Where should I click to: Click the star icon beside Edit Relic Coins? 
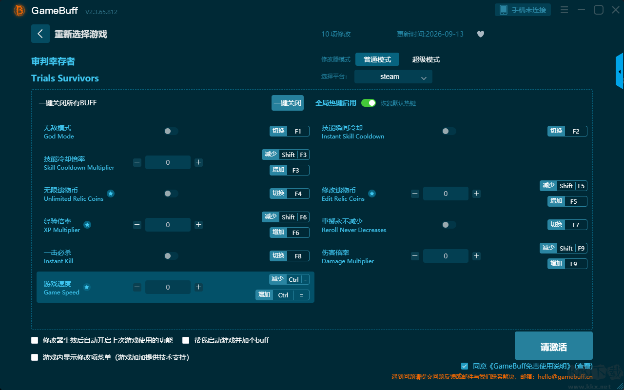[x=372, y=194]
